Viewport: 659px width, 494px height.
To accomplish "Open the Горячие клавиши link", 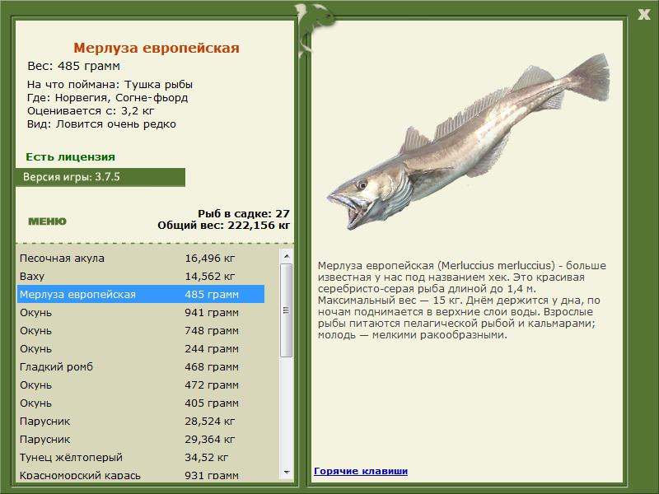I will [360, 471].
